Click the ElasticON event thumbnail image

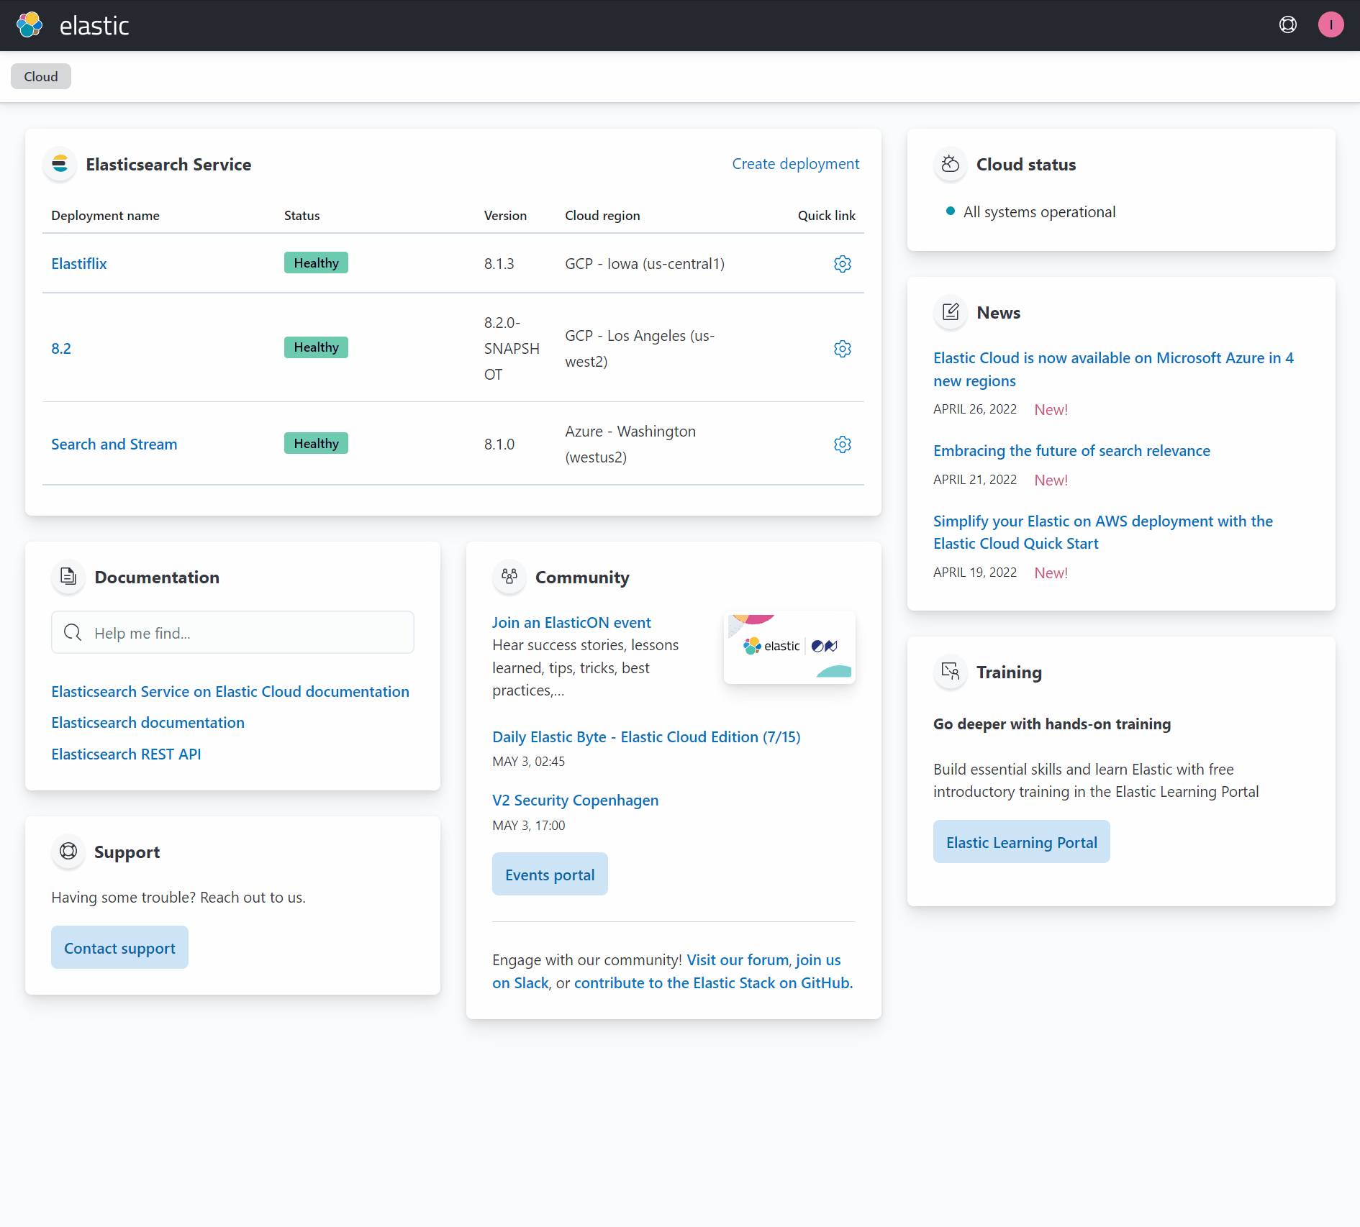(x=789, y=647)
